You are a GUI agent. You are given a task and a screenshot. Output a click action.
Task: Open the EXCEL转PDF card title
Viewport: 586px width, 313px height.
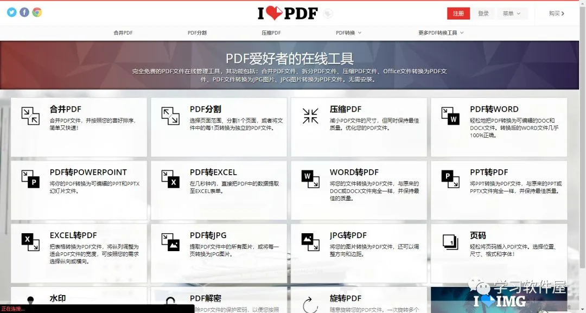(73, 235)
